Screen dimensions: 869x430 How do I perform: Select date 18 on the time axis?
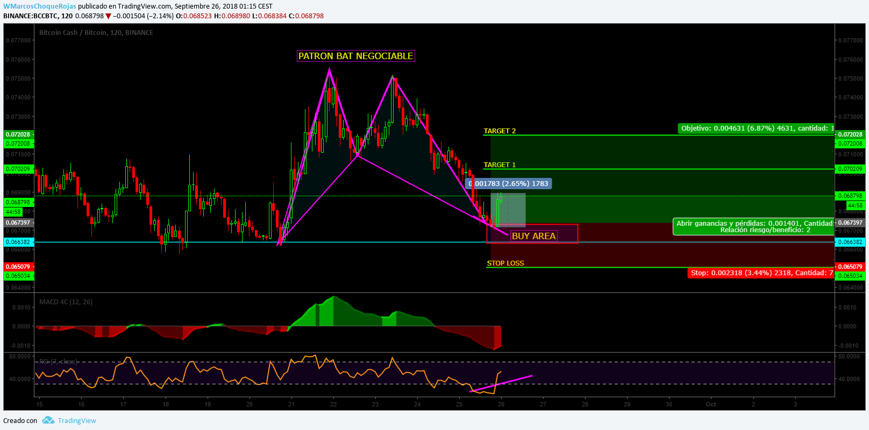[x=165, y=404]
